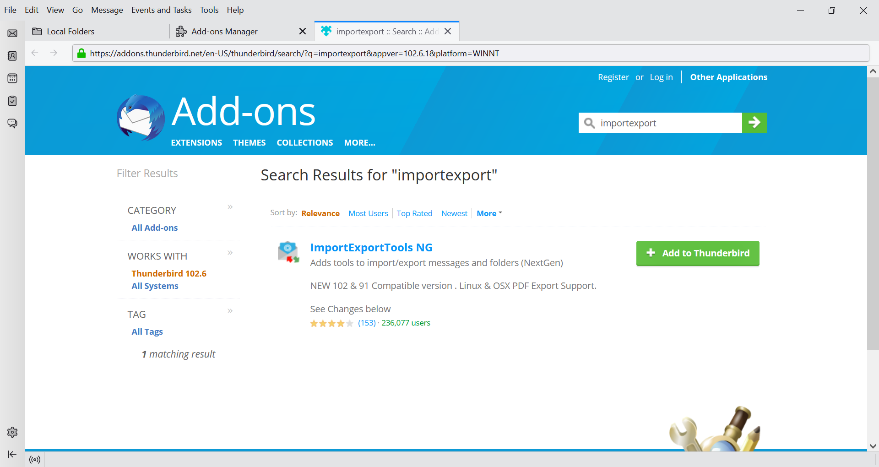Open the File menu

click(x=10, y=10)
